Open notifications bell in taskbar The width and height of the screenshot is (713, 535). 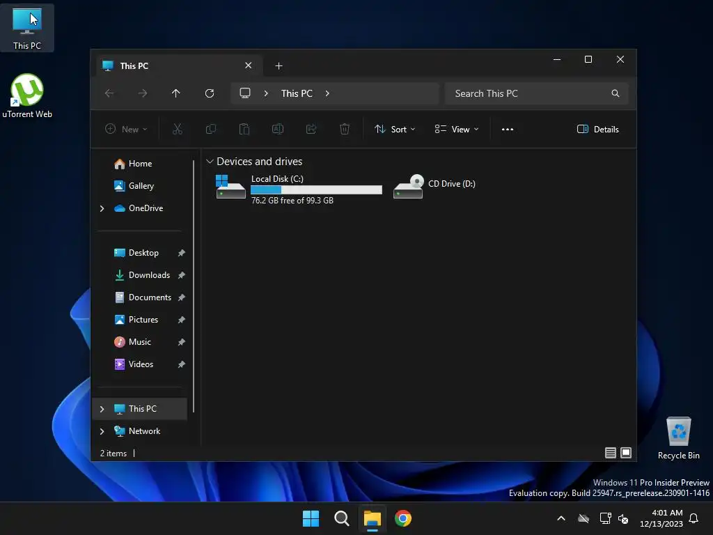pos(694,518)
